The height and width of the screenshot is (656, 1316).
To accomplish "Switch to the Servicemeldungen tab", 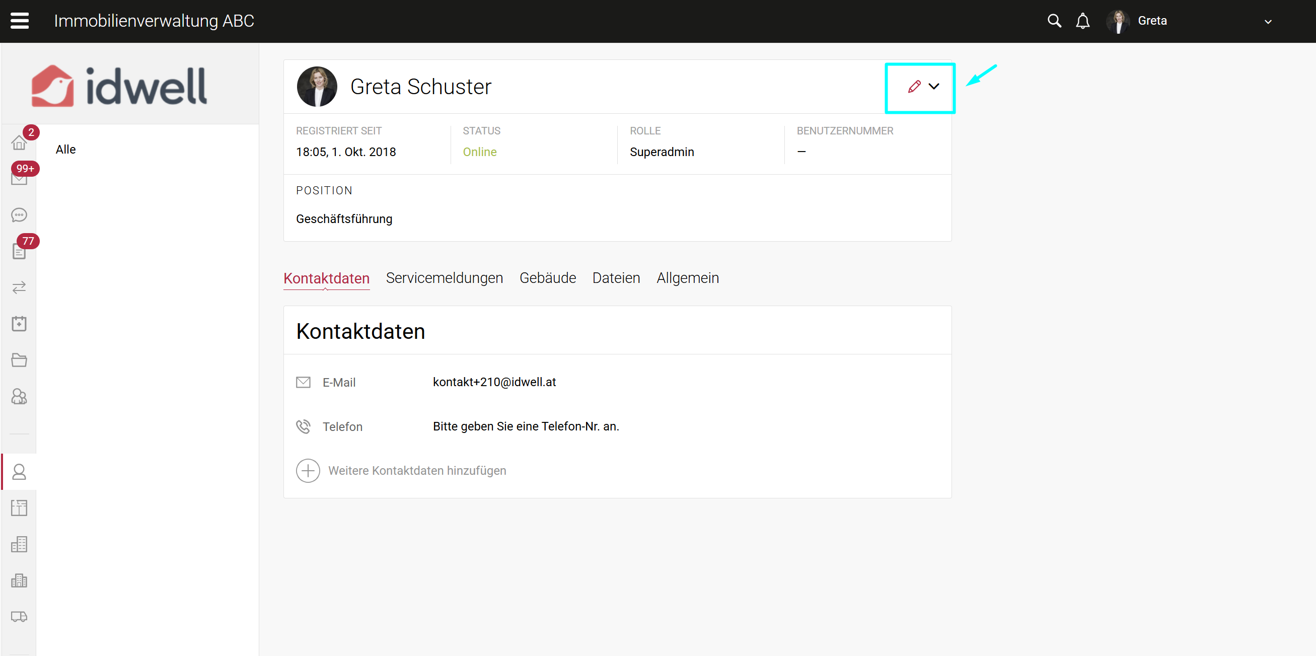I will click(444, 278).
